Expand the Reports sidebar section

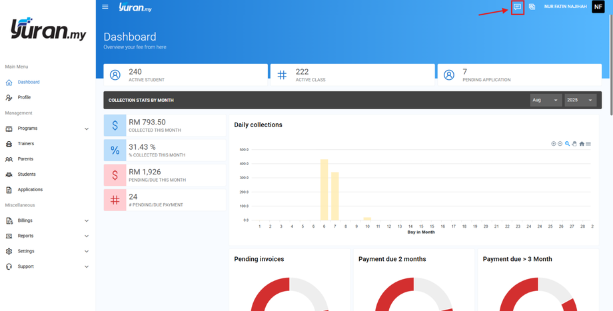(48, 236)
